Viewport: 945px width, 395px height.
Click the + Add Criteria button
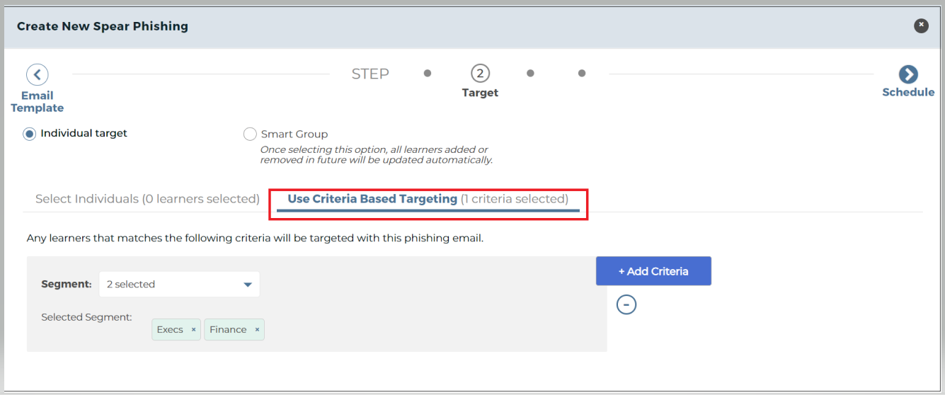(653, 271)
